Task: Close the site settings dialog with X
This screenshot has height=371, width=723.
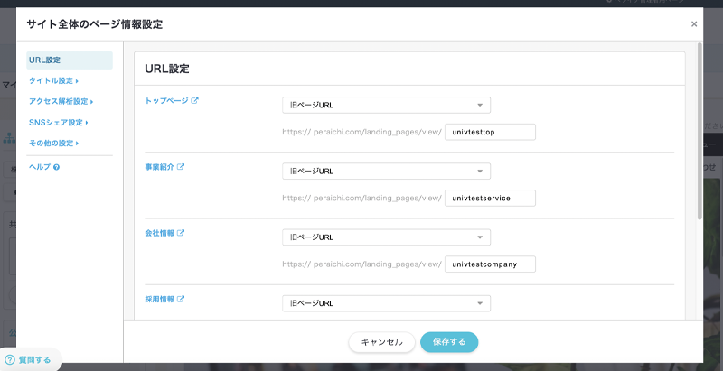Action: (x=693, y=24)
